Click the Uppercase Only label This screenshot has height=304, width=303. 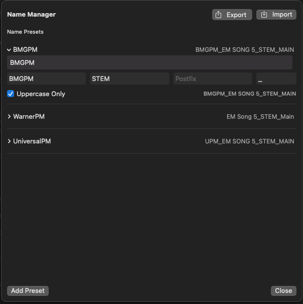(x=41, y=94)
